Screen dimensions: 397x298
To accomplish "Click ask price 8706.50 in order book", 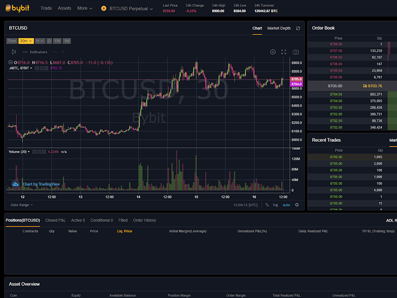I will [x=336, y=58].
